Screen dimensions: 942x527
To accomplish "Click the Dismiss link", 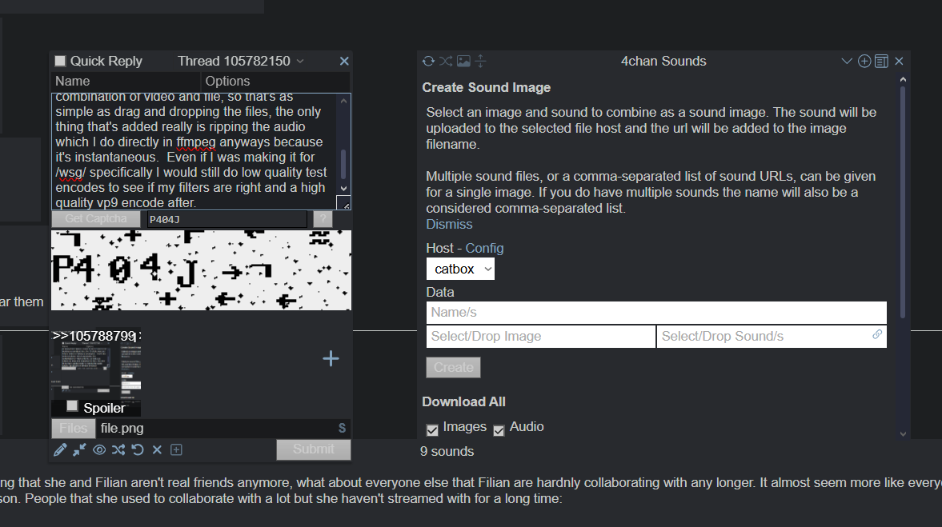I will 449,225.
